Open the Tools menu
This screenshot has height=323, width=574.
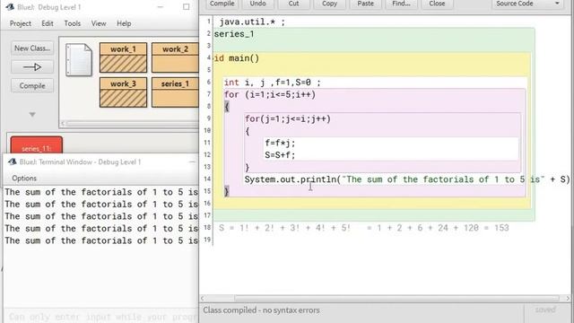[x=73, y=23]
